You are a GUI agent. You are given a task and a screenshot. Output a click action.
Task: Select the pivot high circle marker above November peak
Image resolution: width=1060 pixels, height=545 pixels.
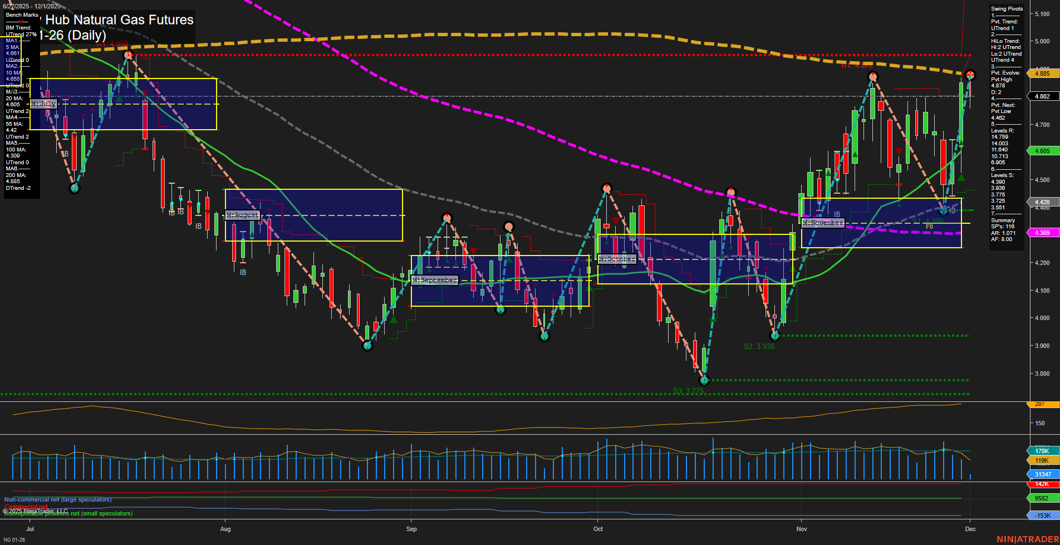pos(872,77)
